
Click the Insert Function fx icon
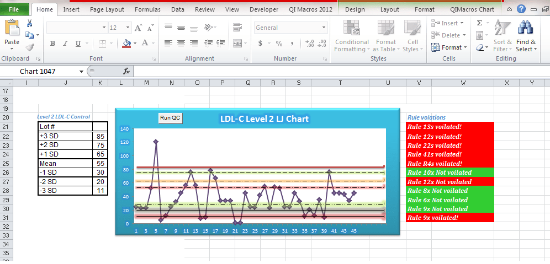point(126,71)
